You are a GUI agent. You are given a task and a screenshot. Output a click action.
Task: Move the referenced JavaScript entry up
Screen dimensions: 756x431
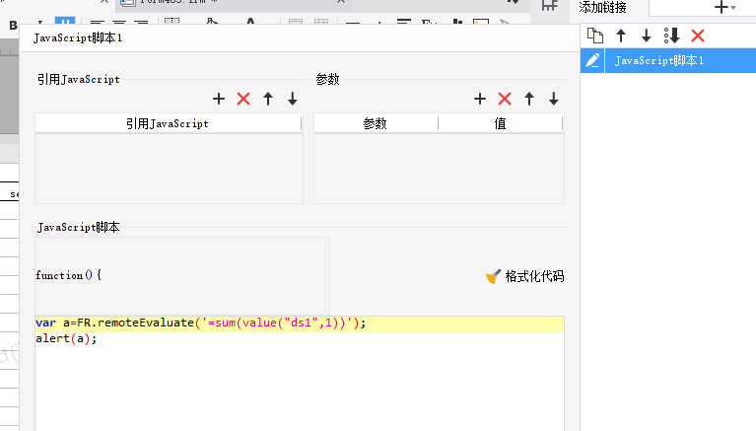pyautogui.click(x=268, y=99)
